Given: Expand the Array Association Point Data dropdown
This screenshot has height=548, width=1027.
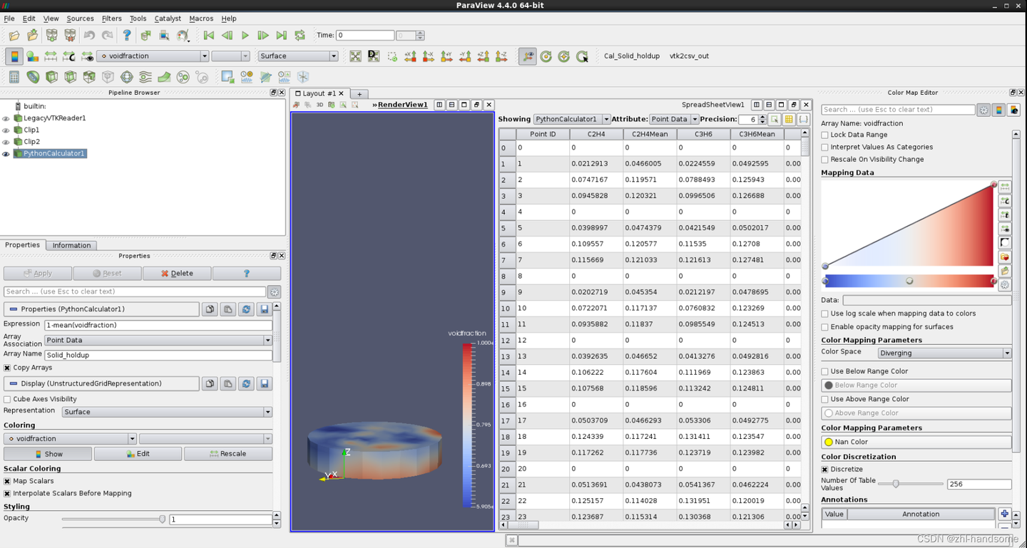Looking at the screenshot, I should 158,341.
